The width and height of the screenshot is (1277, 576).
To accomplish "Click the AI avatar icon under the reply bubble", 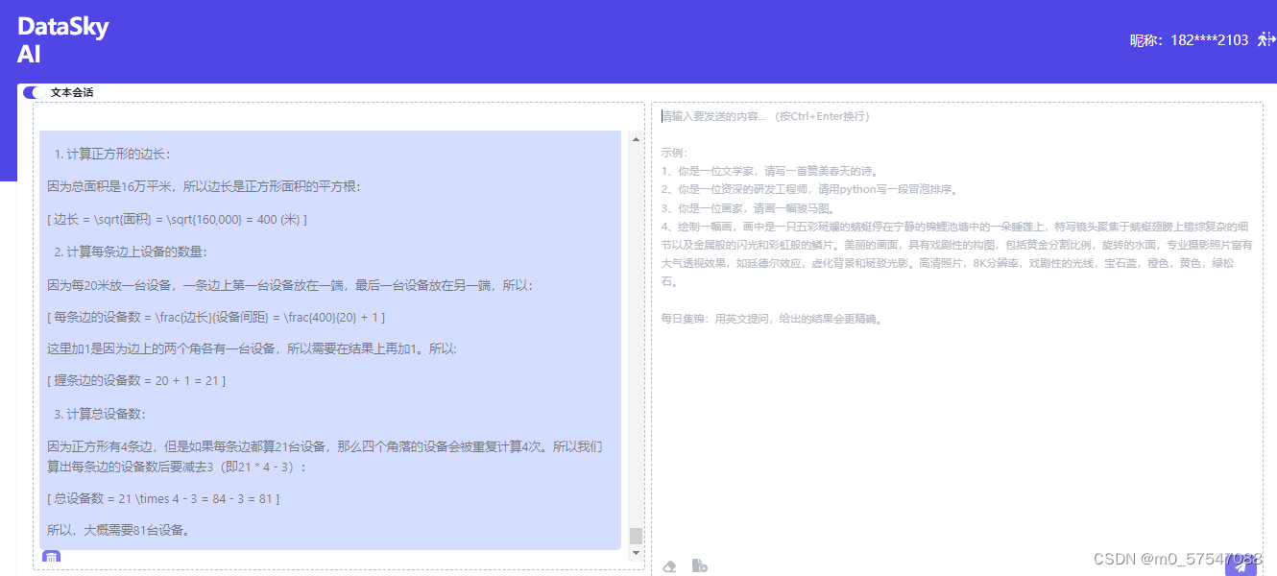I will (50, 557).
